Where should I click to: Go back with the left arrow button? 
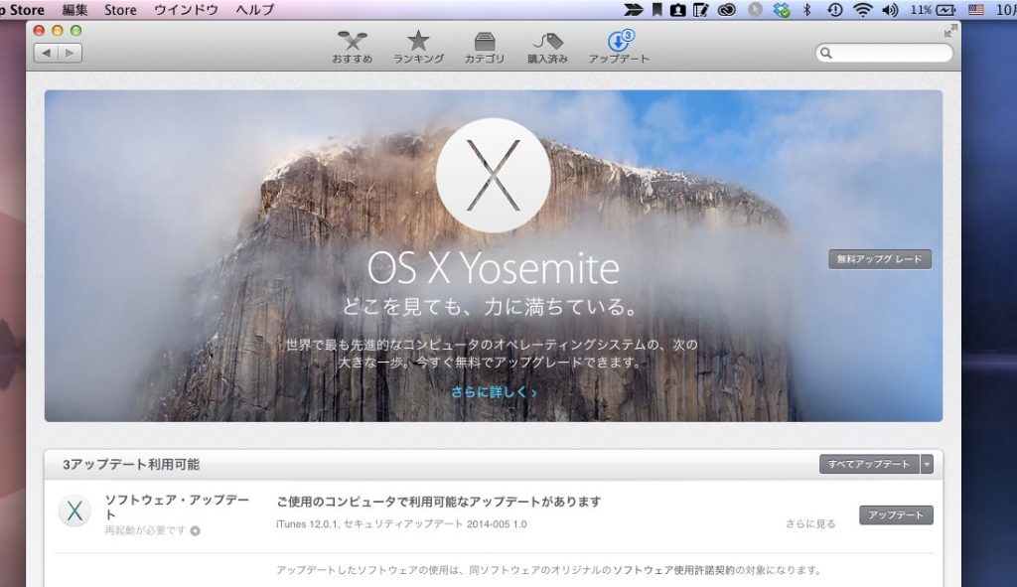tap(46, 53)
